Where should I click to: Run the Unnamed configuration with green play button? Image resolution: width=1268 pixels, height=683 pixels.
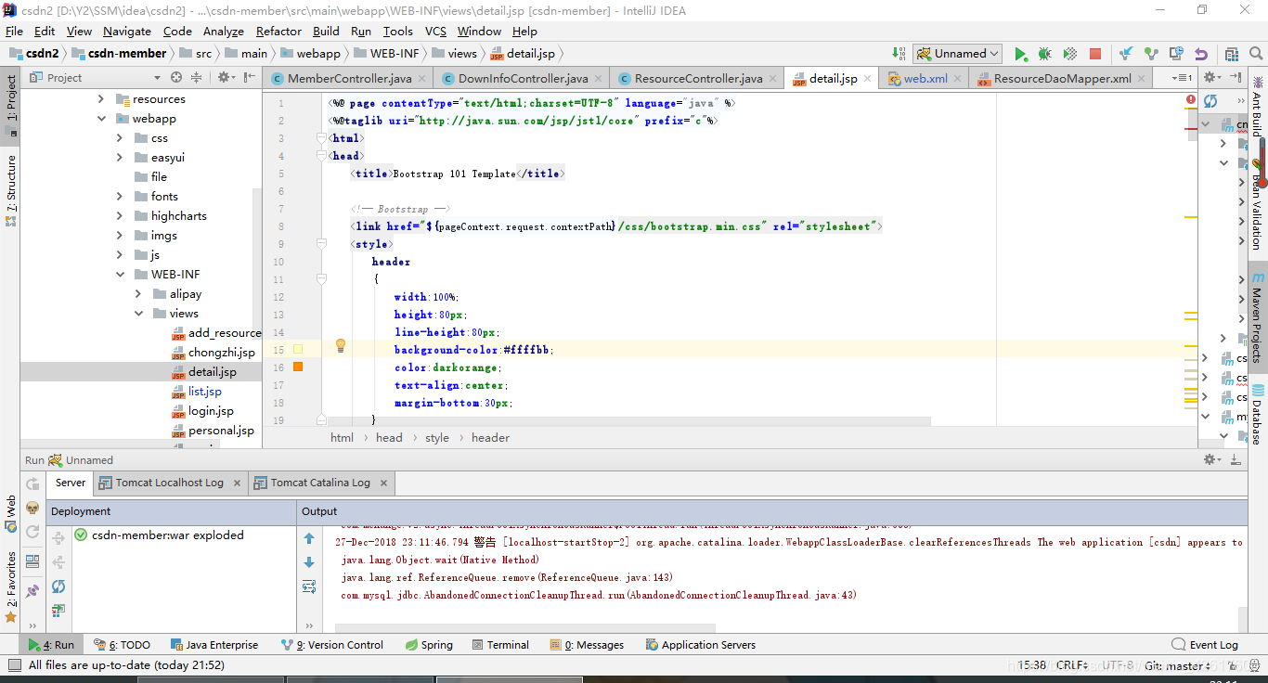click(1020, 54)
